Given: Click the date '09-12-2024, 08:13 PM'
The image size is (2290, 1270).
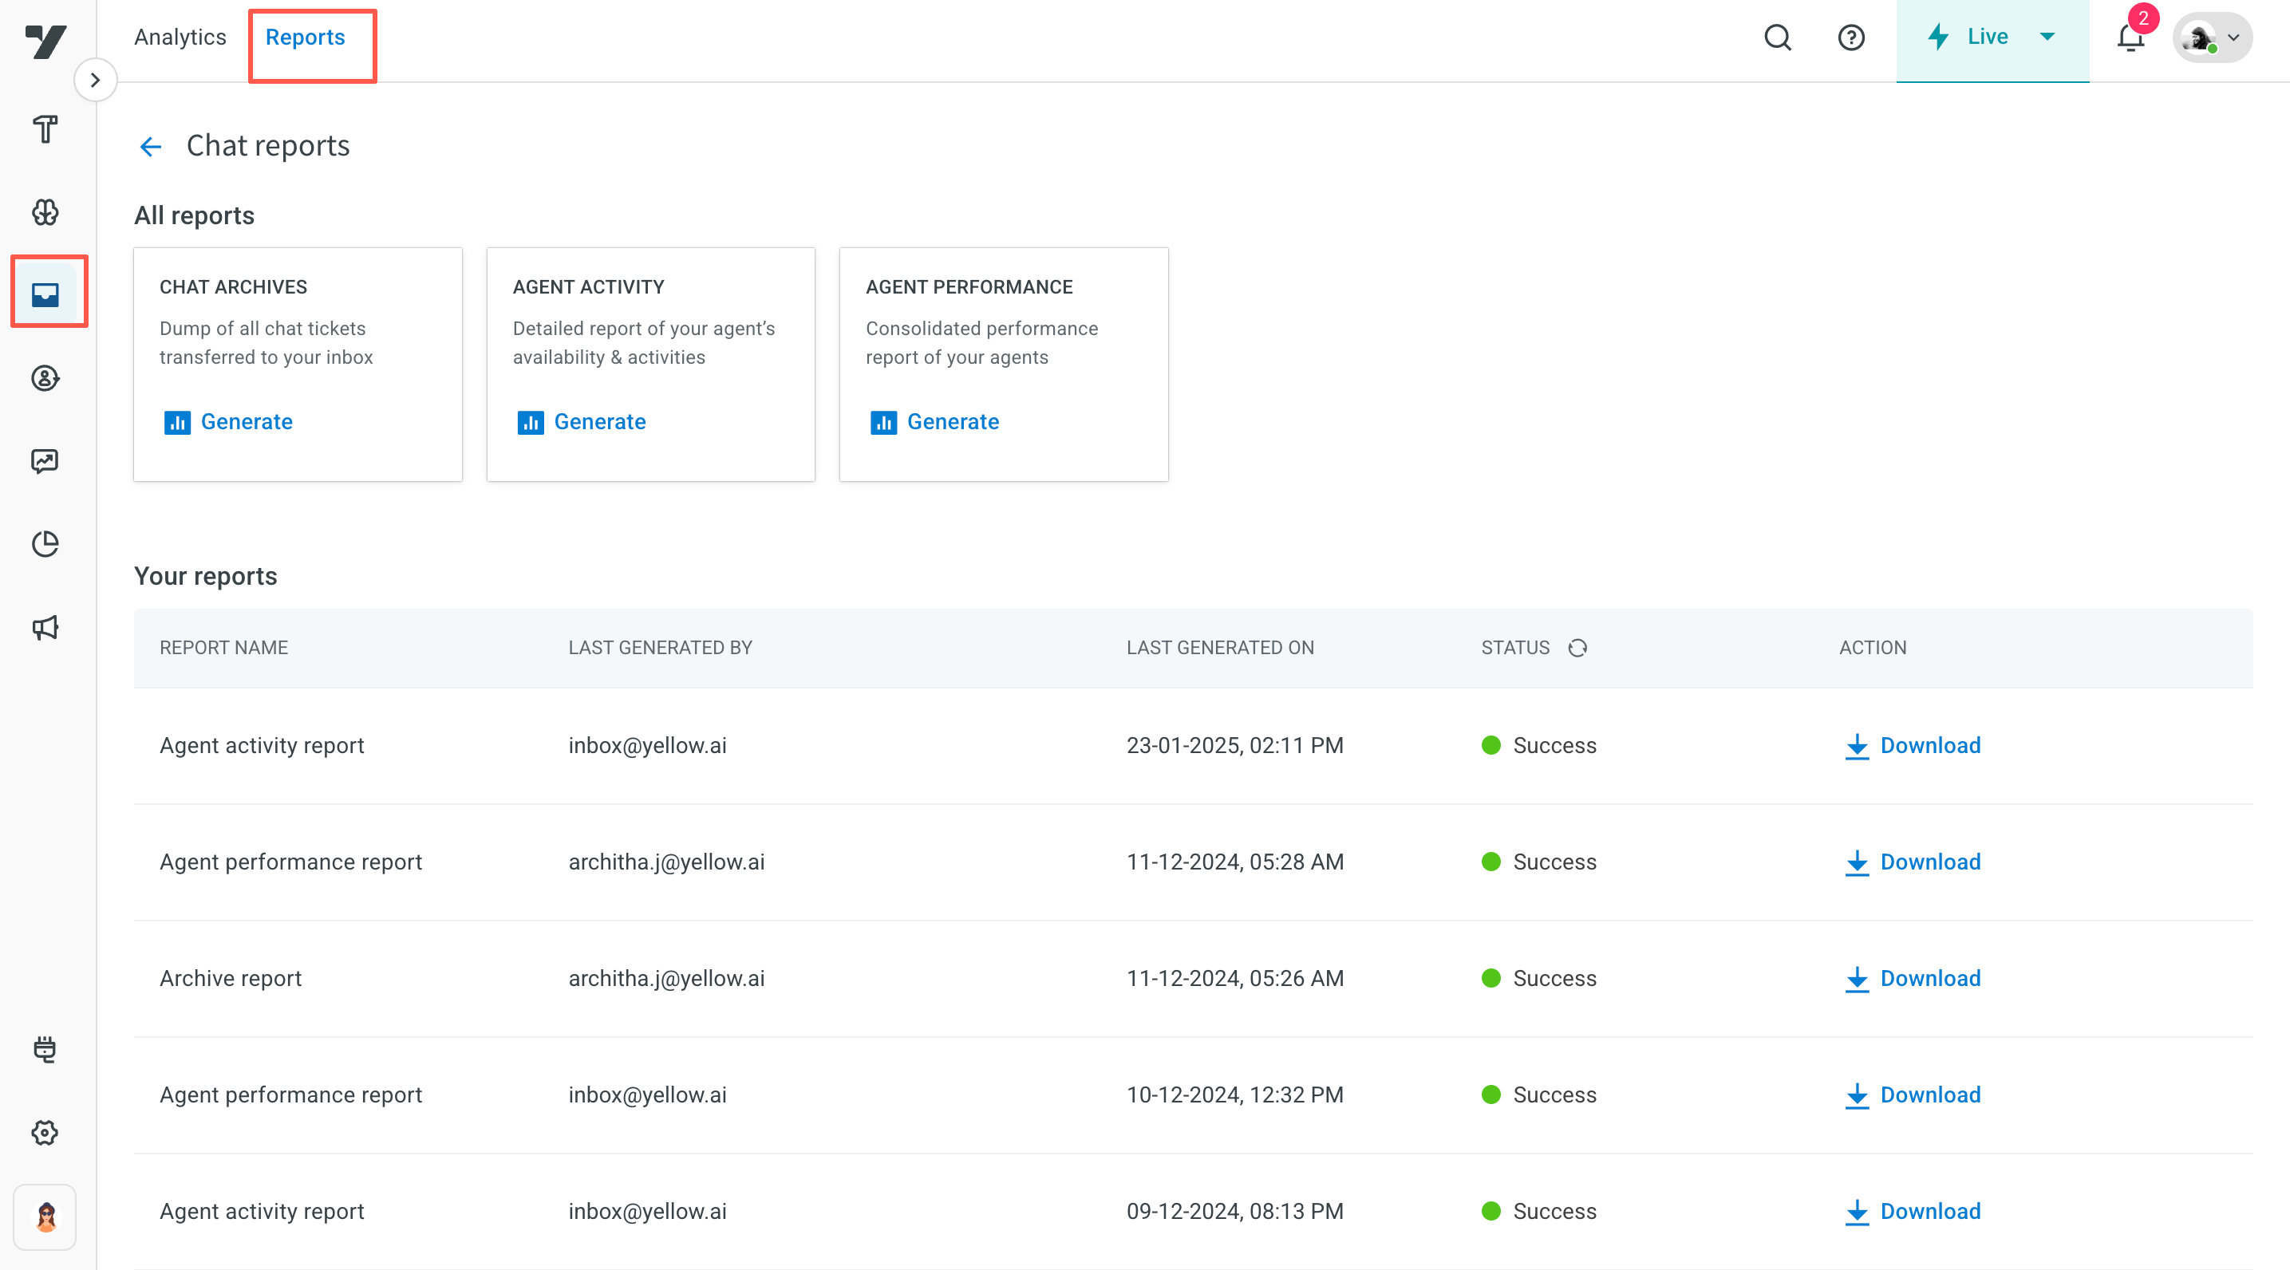Looking at the screenshot, I should pos(1234,1211).
